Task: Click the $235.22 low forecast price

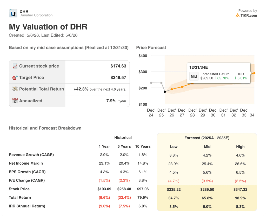Action: tap(174, 190)
